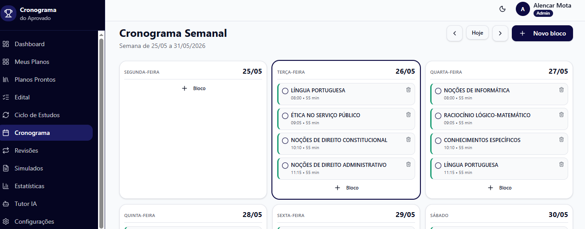585x229 pixels.
Task: Add Bloco to Segunda-feira 25/05
Action: 193,88
